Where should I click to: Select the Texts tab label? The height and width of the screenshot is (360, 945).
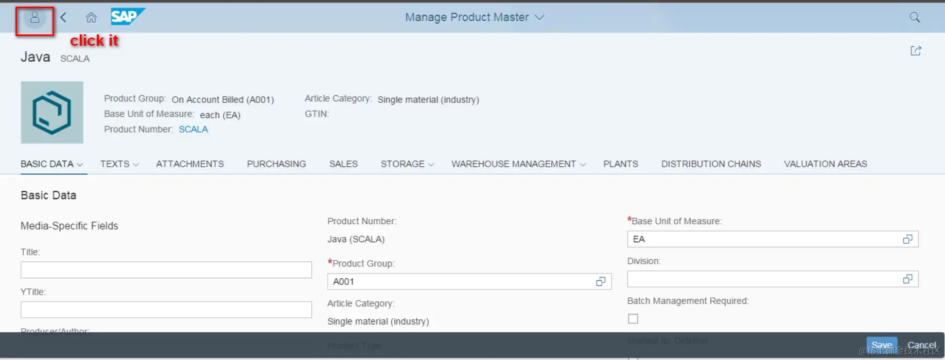click(x=115, y=164)
